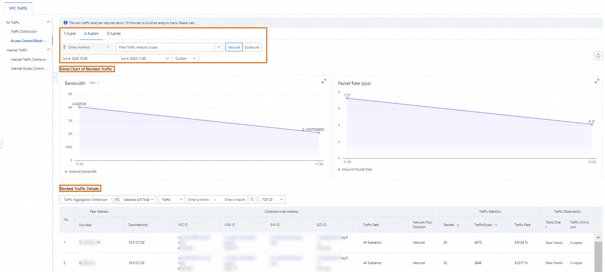Open the Custom time range dropdown
The height and width of the screenshot is (272, 605).
coord(185,58)
